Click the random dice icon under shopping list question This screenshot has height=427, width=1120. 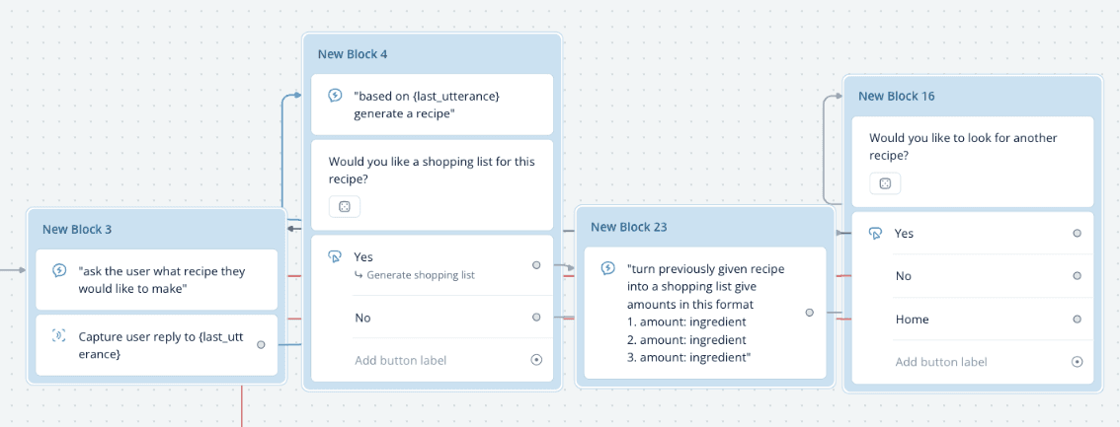click(345, 206)
